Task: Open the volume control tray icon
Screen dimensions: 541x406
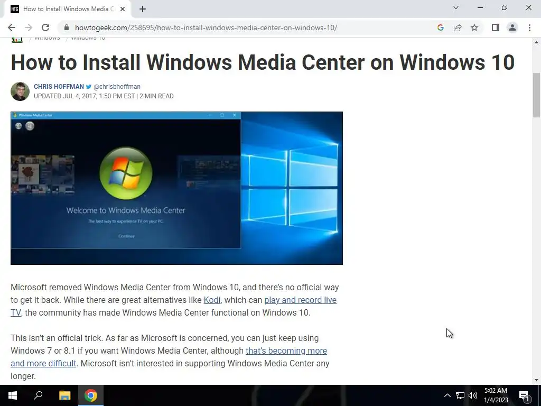Action: [473, 395]
